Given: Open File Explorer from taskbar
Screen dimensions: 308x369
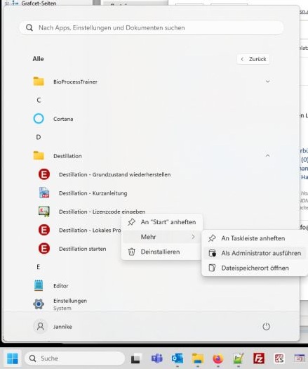Looking at the screenshot, I should [198, 358].
